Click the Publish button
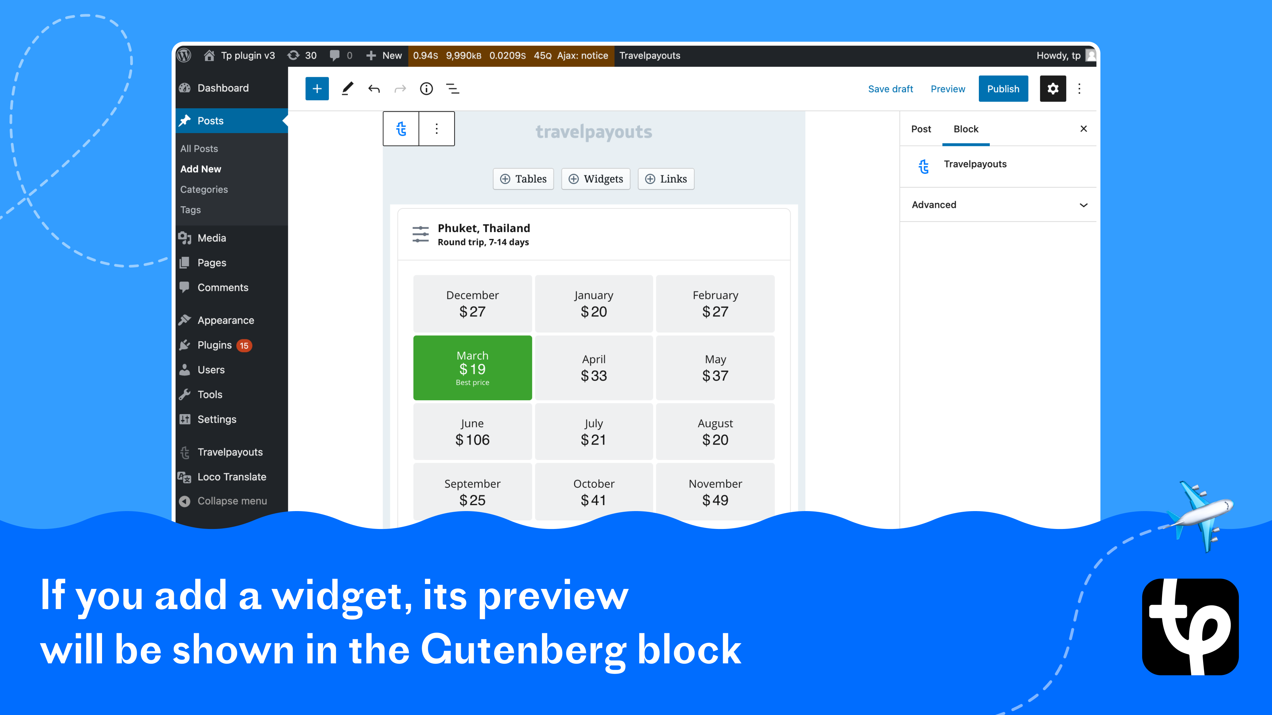The width and height of the screenshot is (1272, 715). (x=1003, y=88)
